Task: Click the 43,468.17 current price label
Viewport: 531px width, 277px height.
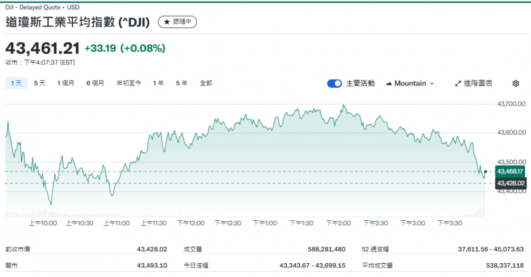Action: point(510,171)
